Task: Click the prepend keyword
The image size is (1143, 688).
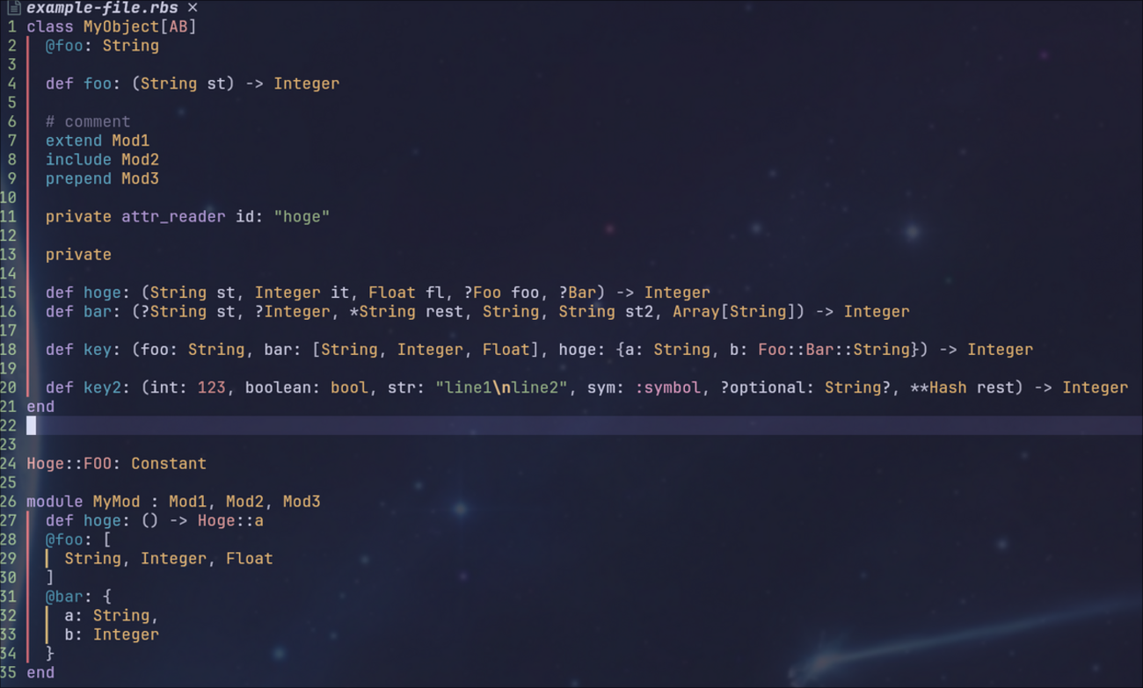Action: pos(78,178)
